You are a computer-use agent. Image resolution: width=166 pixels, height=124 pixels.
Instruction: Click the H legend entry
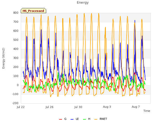click(x=87, y=119)
